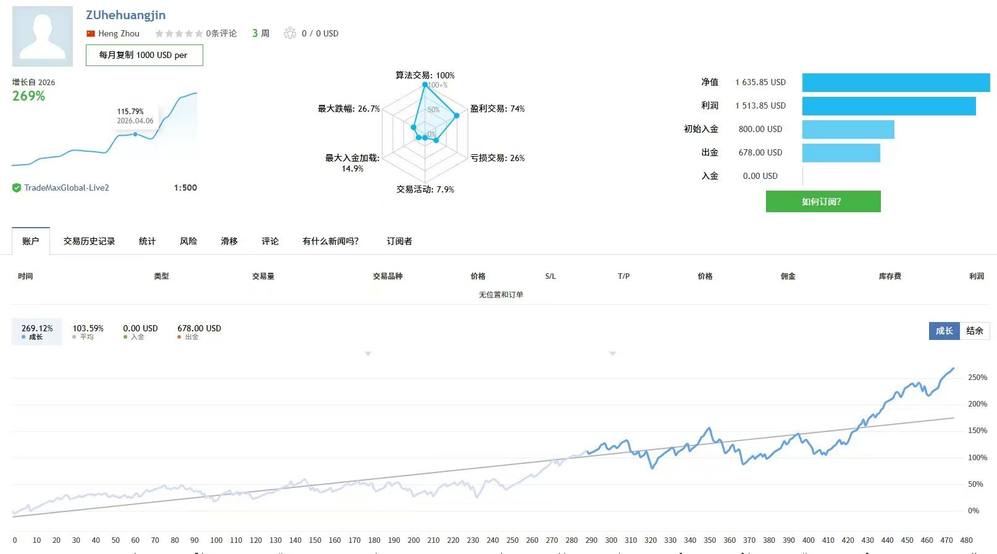Switch chart to 结余 balance view
997x554 pixels.
[x=975, y=331]
